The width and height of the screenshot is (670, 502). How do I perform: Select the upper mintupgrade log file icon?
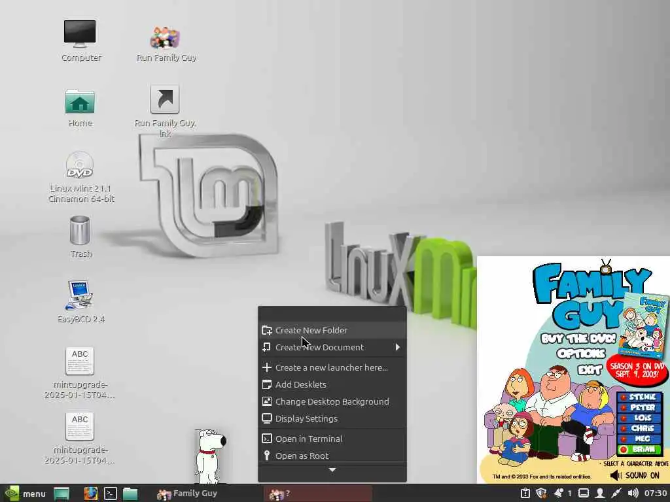80,361
